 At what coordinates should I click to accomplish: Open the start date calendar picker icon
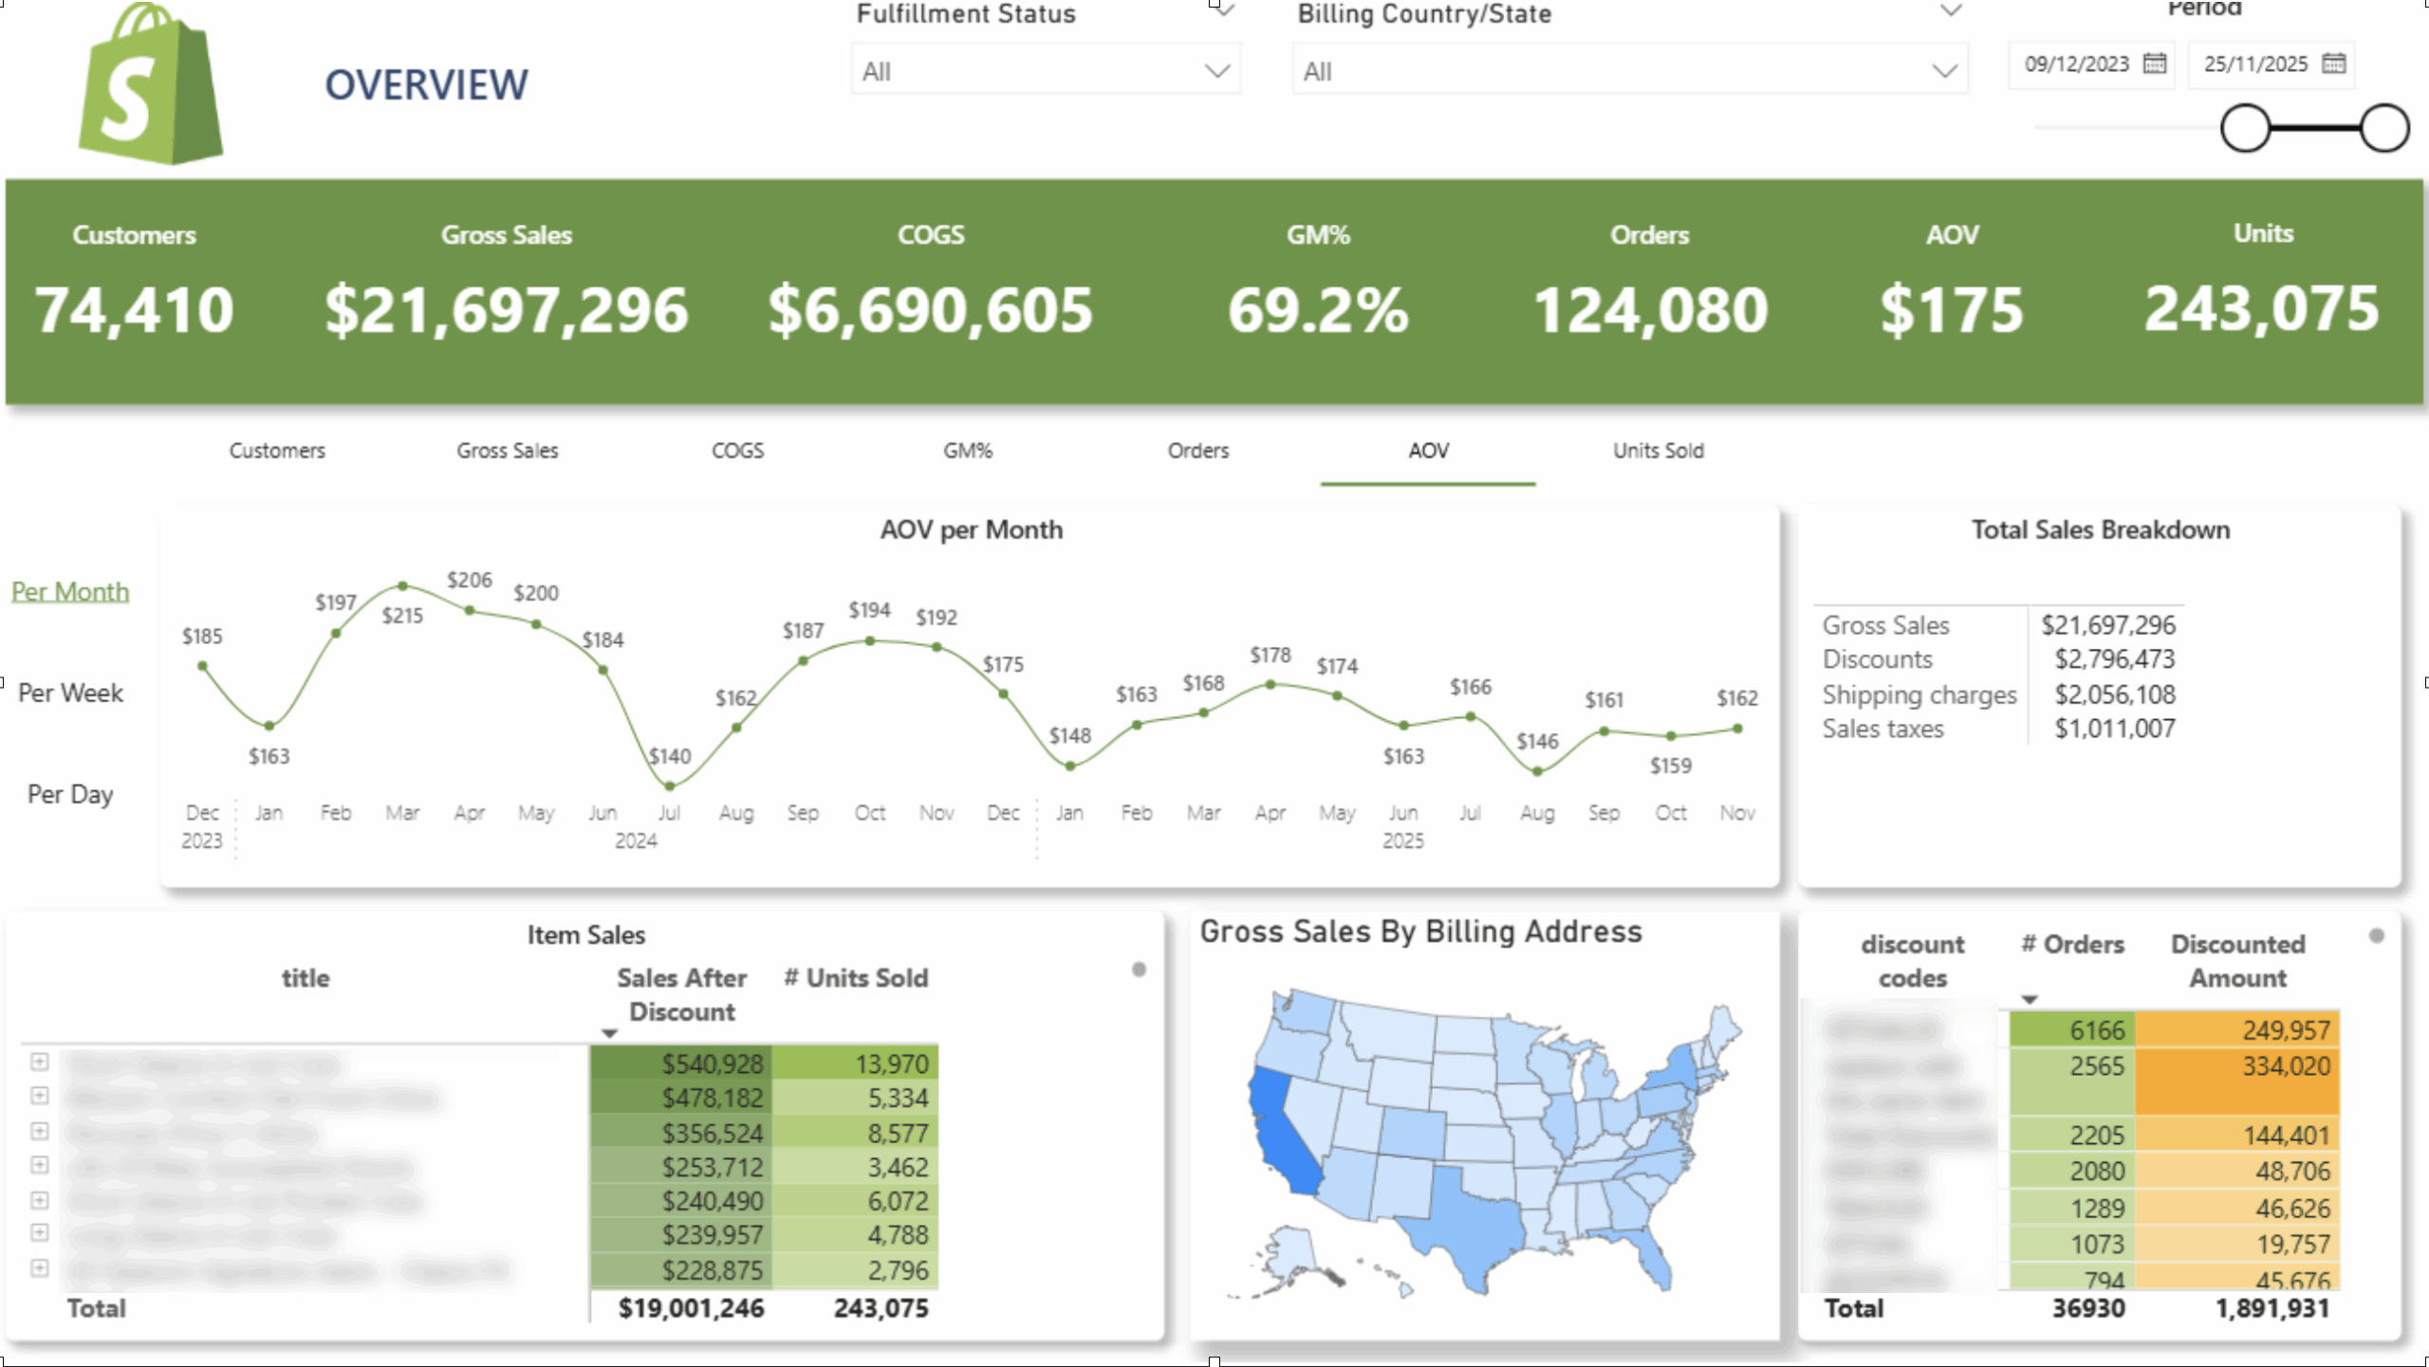pos(2155,64)
